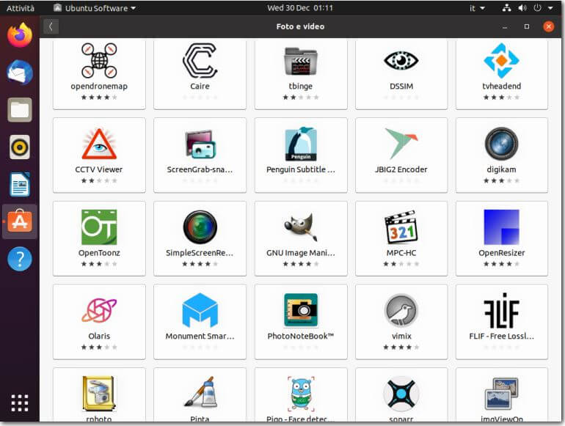Click the 'OpenResizer' label

click(x=502, y=253)
